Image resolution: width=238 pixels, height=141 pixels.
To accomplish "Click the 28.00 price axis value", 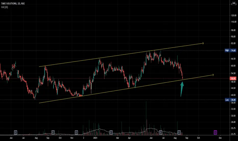I will (234, 122).
